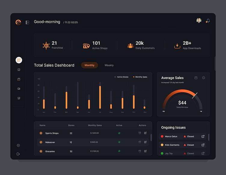Select the Makeover radio button

[41, 142]
